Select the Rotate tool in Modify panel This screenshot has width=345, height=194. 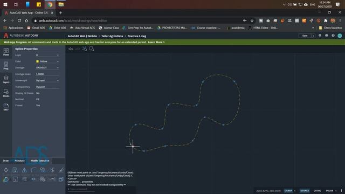tap(6, 179)
